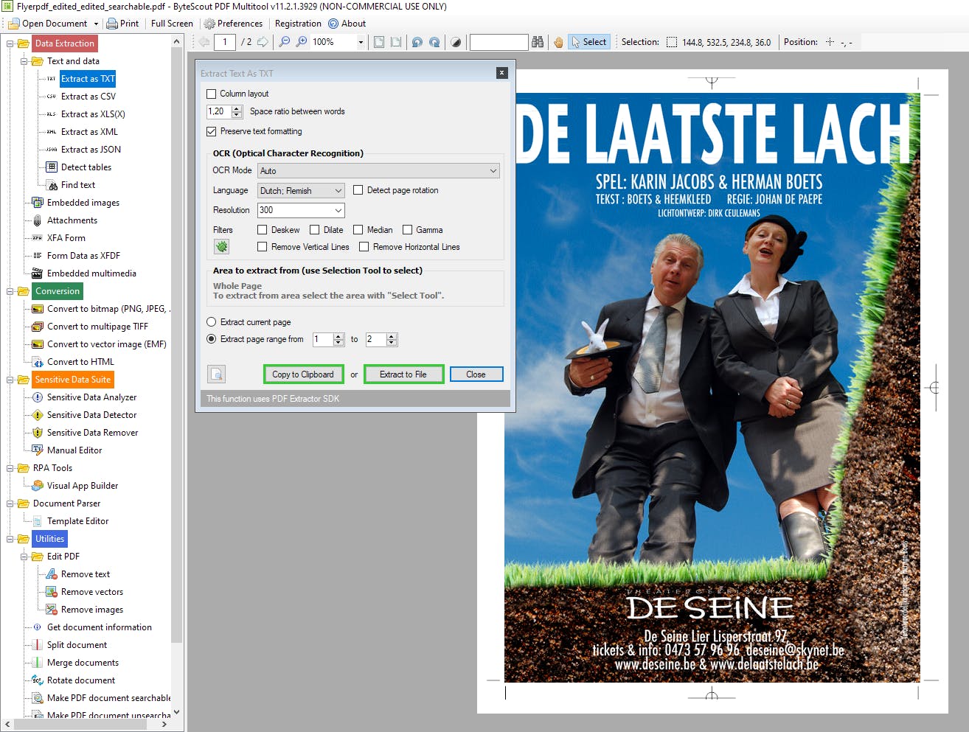Screen dimensions: 969x732
Task: Click the Split document icon
Action: click(38, 645)
